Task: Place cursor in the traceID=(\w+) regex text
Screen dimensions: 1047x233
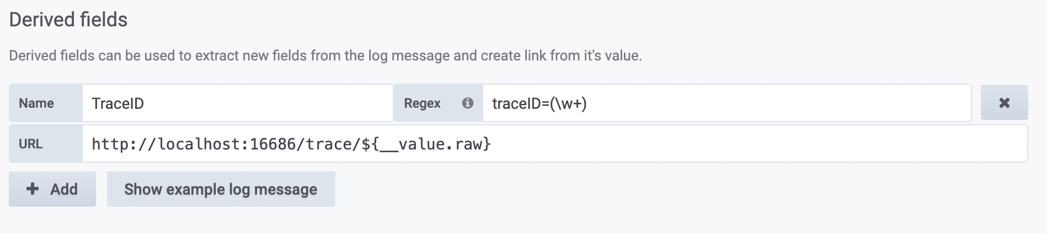Action: click(x=539, y=103)
